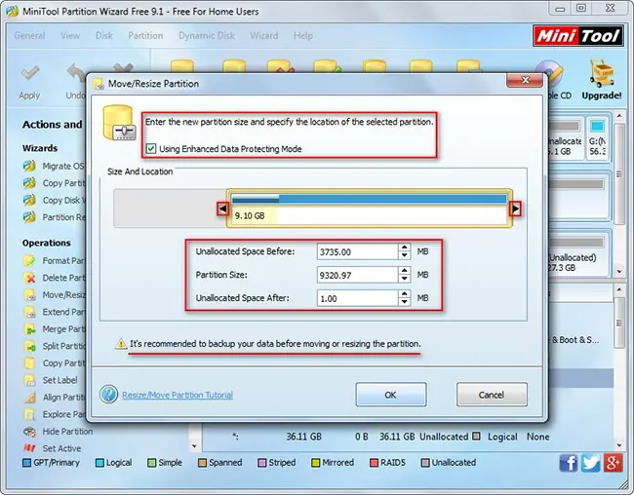Click the disk map scroll down arrow

tap(619, 272)
